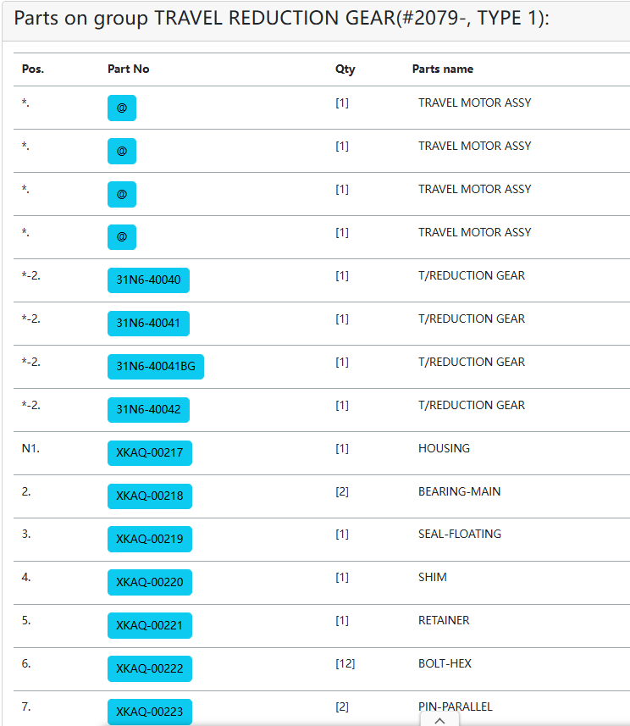Screen dimensions: 630x726
Task: Open the XKAQ-00222 bolt-hex part
Action: pos(150,668)
